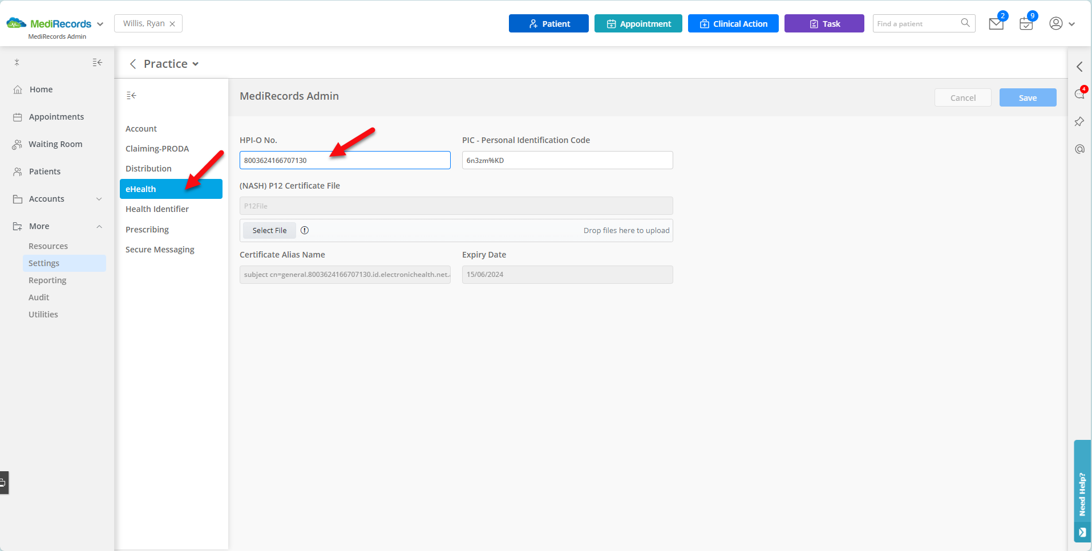Screen dimensions: 1092x551
Task: Open Audit under More
Action: click(x=39, y=297)
